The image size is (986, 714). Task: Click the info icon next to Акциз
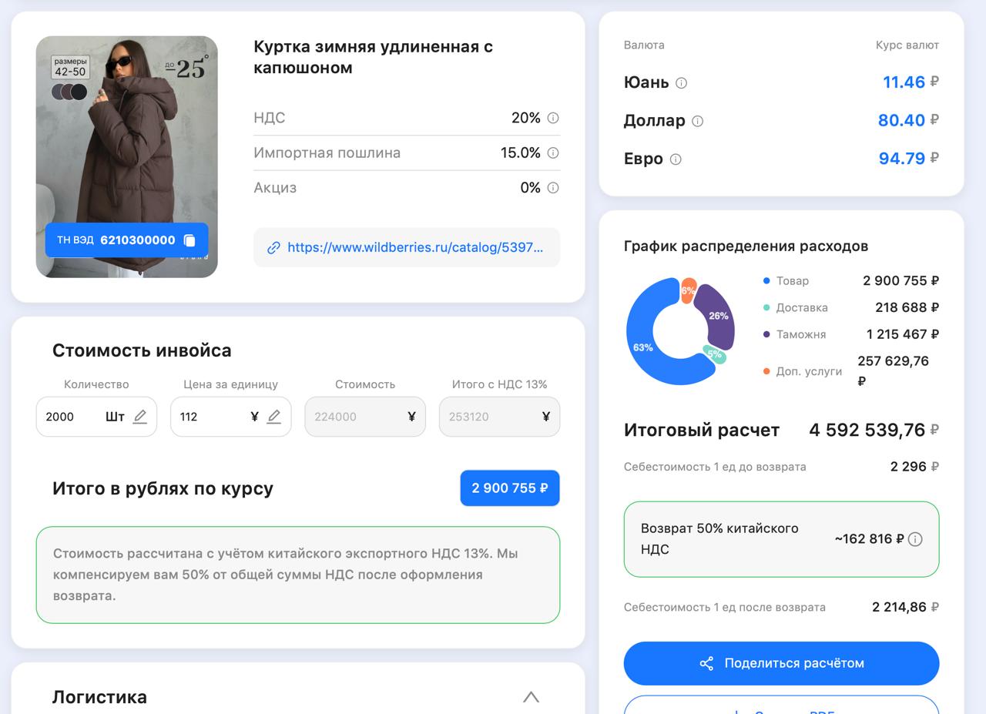click(552, 187)
